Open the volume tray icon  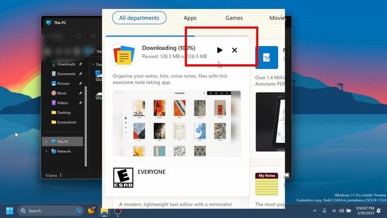click(x=341, y=211)
